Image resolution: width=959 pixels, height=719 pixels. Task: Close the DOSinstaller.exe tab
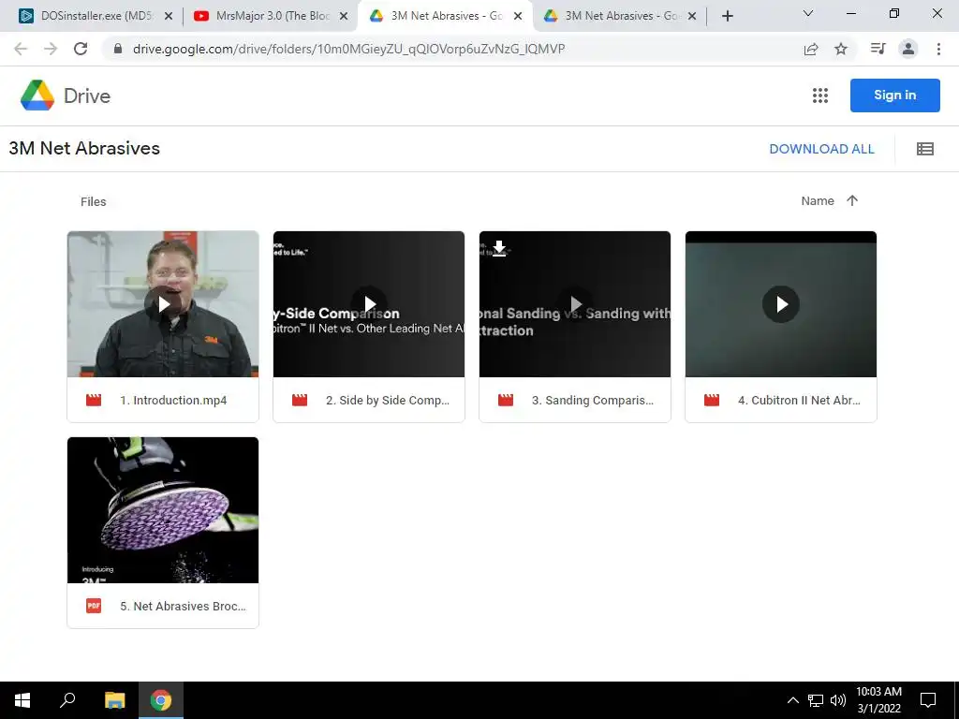(169, 16)
